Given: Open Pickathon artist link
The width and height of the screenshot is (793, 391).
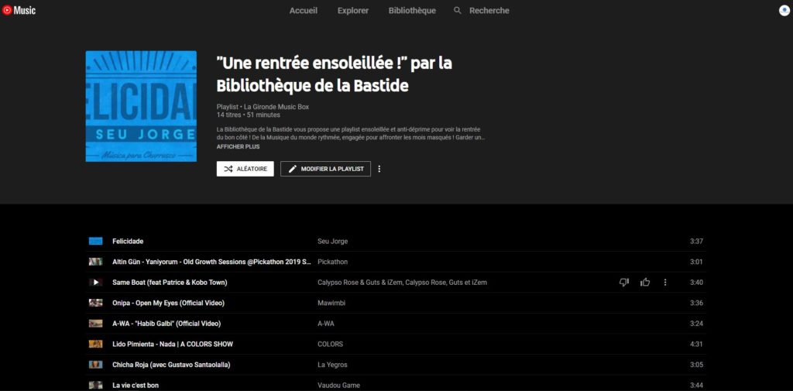Looking at the screenshot, I should coord(332,262).
